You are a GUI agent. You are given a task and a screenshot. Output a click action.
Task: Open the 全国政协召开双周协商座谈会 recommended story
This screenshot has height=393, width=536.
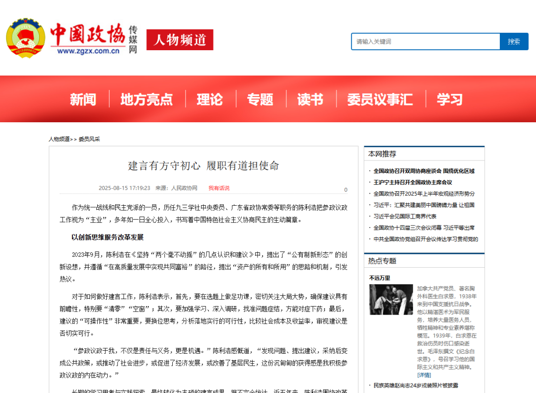[x=424, y=171]
